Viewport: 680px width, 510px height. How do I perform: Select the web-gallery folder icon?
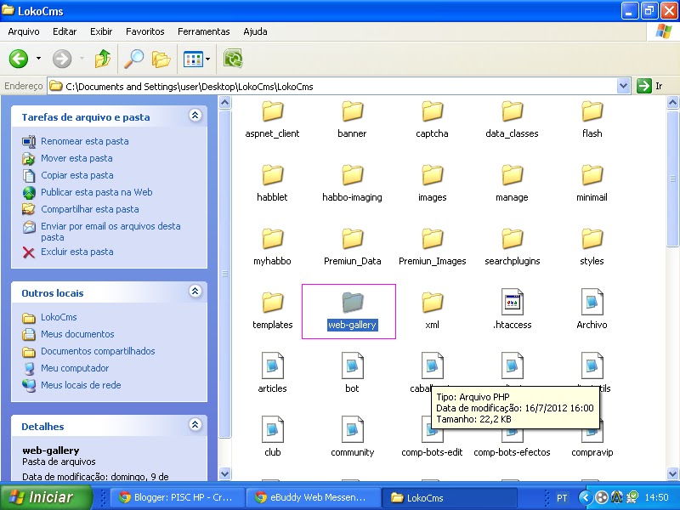[x=352, y=303]
